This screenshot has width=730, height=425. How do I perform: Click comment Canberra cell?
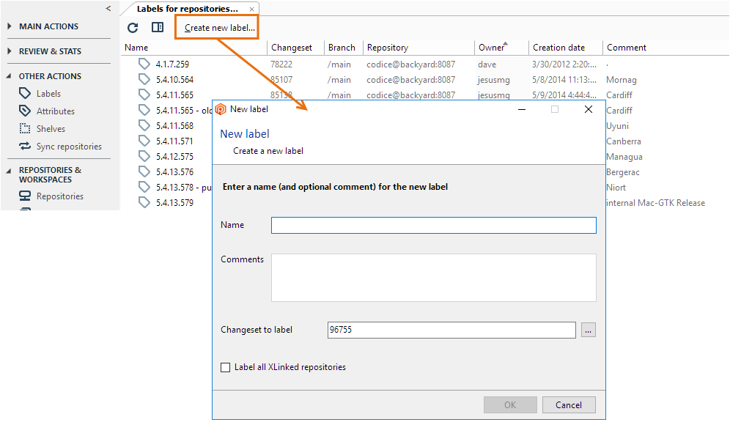[624, 141]
